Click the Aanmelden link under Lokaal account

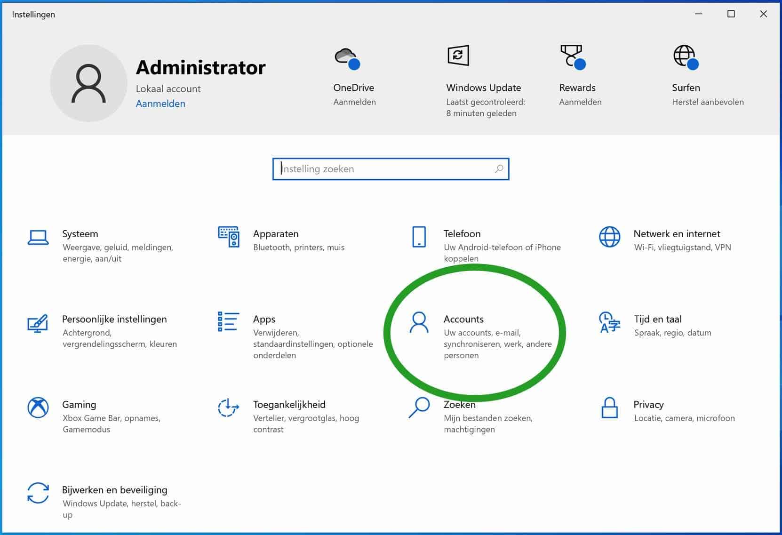(x=160, y=104)
